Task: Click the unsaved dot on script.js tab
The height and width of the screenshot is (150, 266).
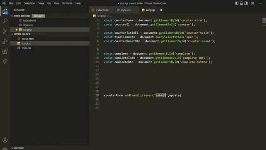Action: point(161,10)
